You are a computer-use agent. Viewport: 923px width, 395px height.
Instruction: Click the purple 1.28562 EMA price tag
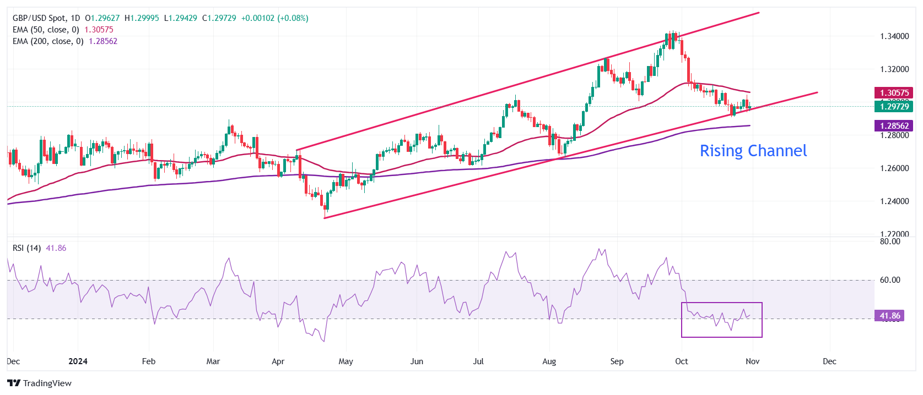(893, 126)
